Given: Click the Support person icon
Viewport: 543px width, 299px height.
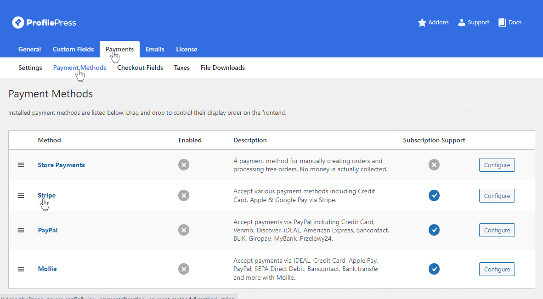Looking at the screenshot, I should pos(462,23).
